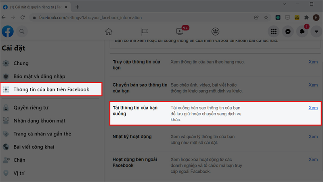Click the tag icon beside Trang cá nhân
Screen dimensions: 323x182
click(6, 134)
